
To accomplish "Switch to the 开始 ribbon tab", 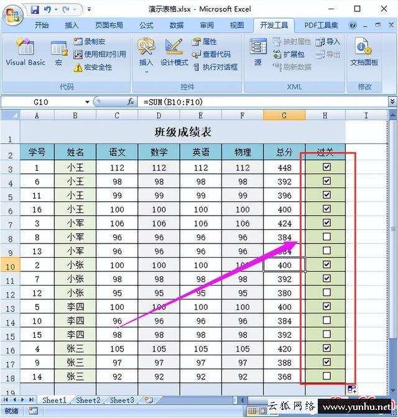I will click(x=42, y=25).
